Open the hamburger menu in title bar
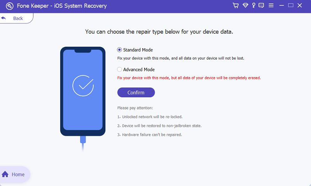The height and width of the screenshot is (186, 311). pyautogui.click(x=271, y=6)
